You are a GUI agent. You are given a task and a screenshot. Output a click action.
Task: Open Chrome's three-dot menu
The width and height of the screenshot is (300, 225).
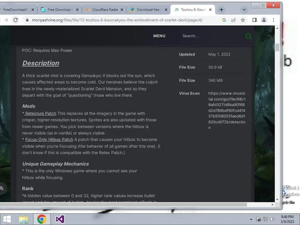click(x=273, y=20)
